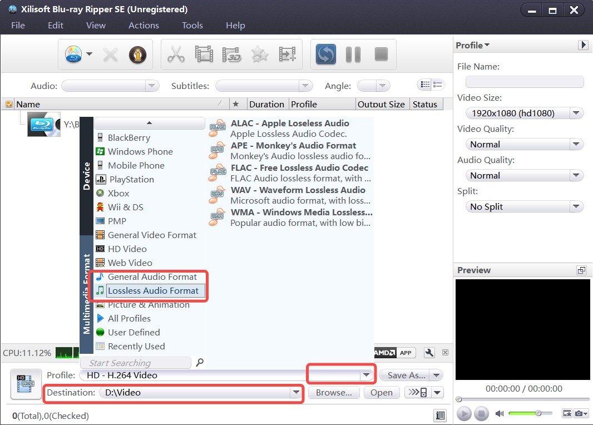Click the File Name input field
Viewport: 593px width, 425px height.
[525, 82]
